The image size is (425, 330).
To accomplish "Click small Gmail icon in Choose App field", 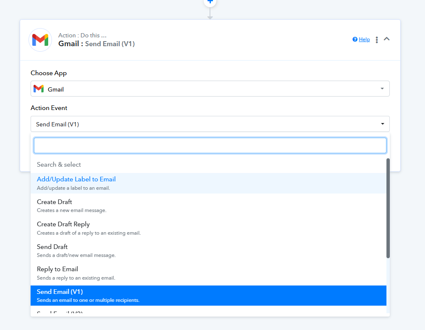I will (39, 89).
